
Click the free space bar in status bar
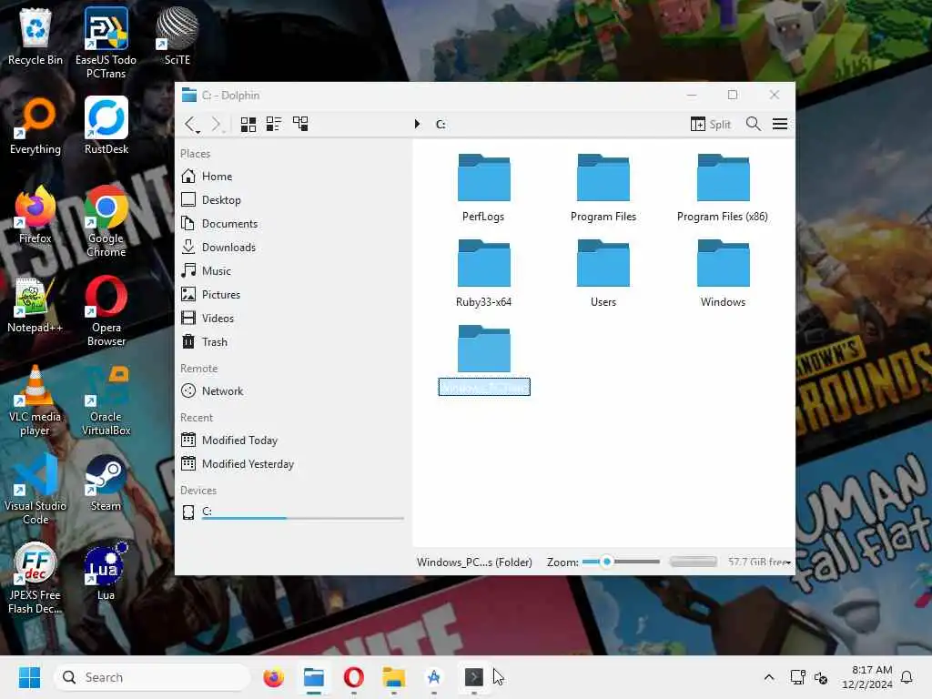coord(693,562)
